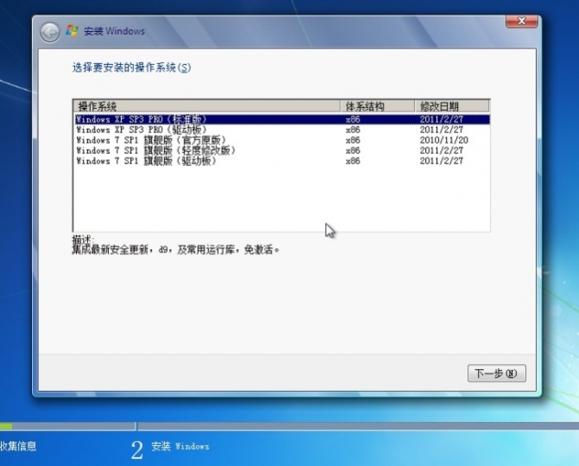
Task: Click the 收集信息 step label
Action: pyautogui.click(x=18, y=446)
